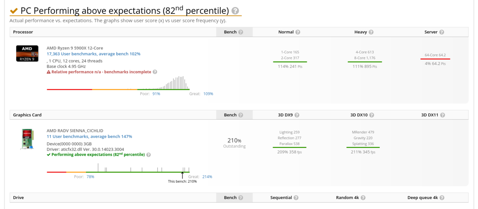Image resolution: width=478 pixels, height=209 pixels.
Task: Click help icon beside Heavy column
Action: point(371,32)
